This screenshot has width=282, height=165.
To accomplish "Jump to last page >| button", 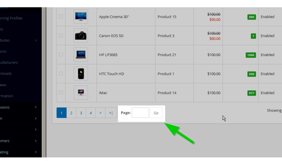I will click(111, 113).
